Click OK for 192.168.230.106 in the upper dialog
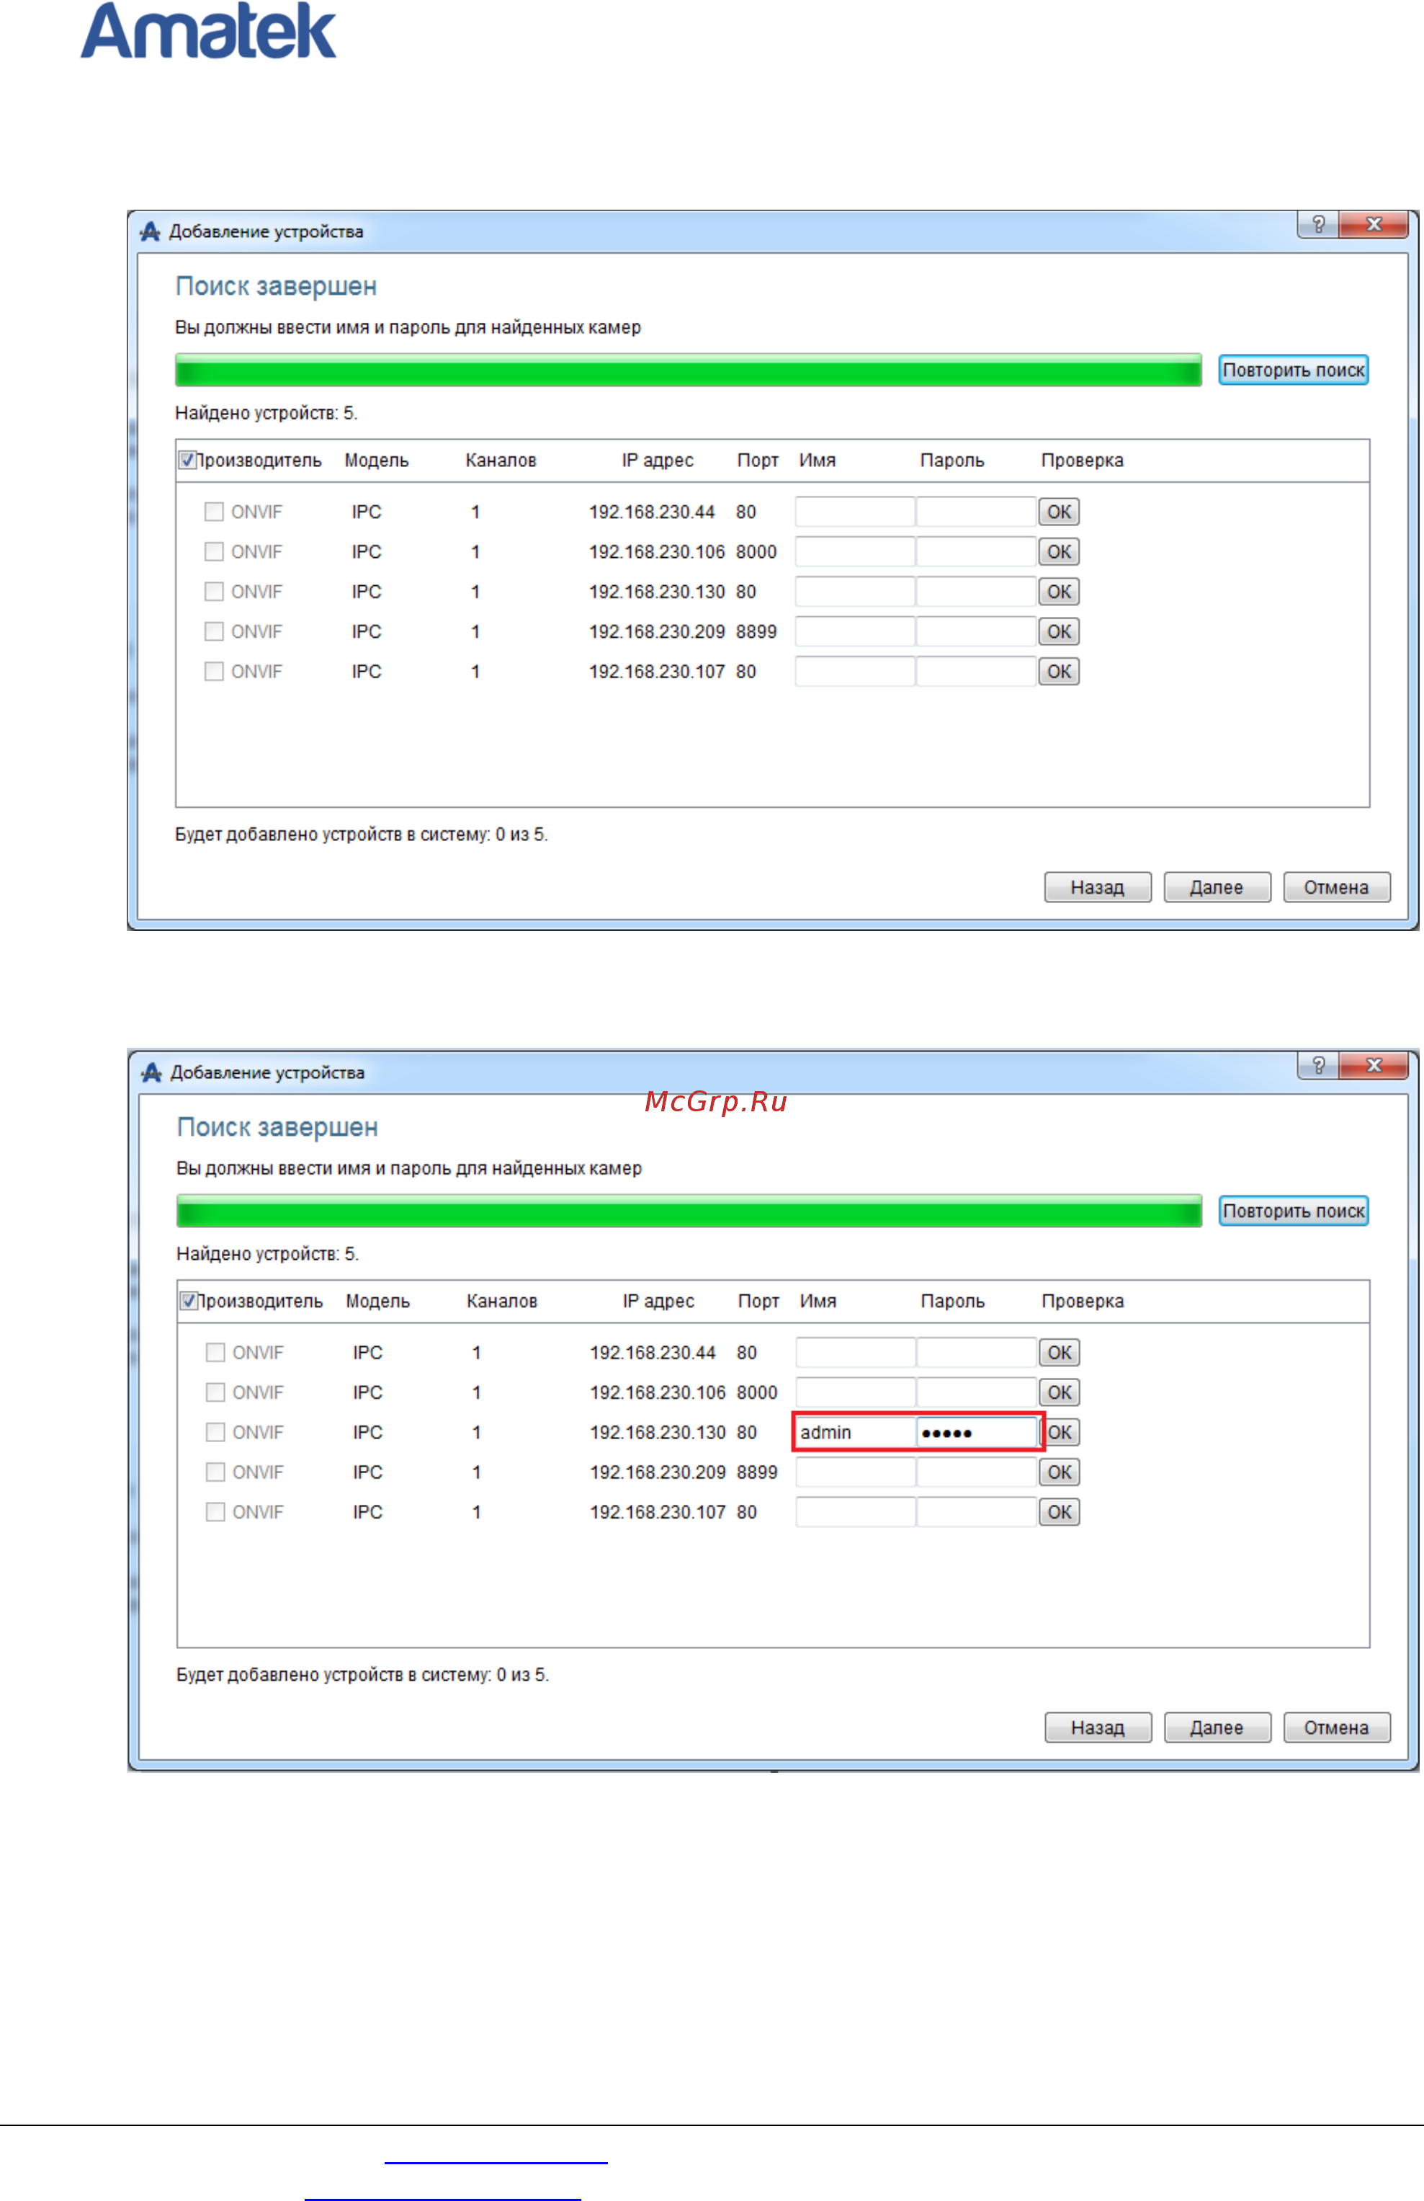1424x2201 pixels. [x=1059, y=551]
